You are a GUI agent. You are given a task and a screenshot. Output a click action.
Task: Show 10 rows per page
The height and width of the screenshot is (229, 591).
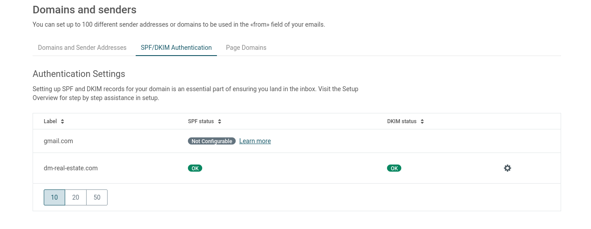point(54,197)
